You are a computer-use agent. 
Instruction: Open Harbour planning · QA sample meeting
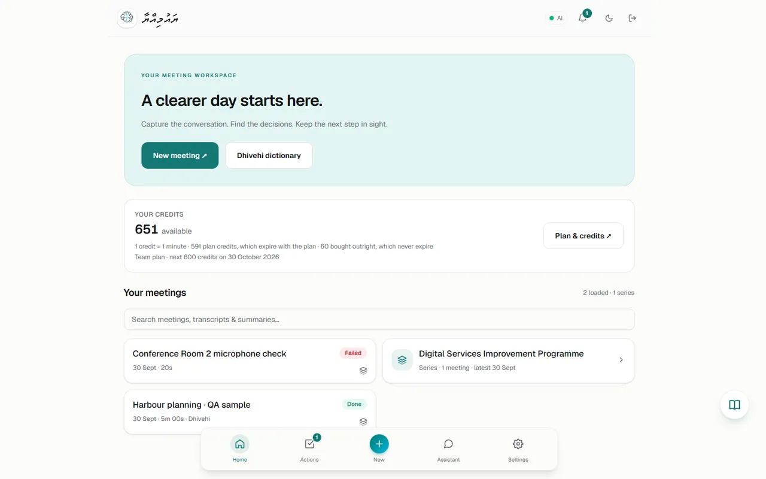tap(250, 412)
